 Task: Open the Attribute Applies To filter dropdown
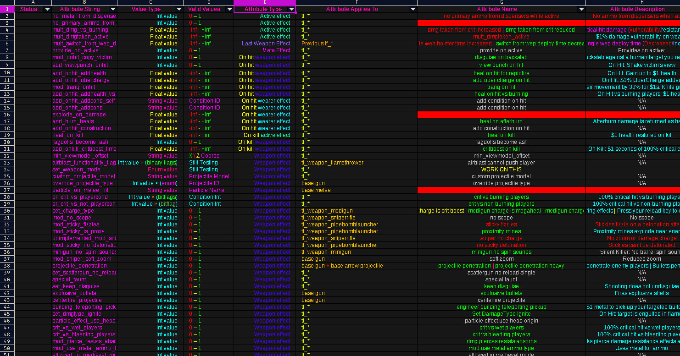(x=413, y=9)
